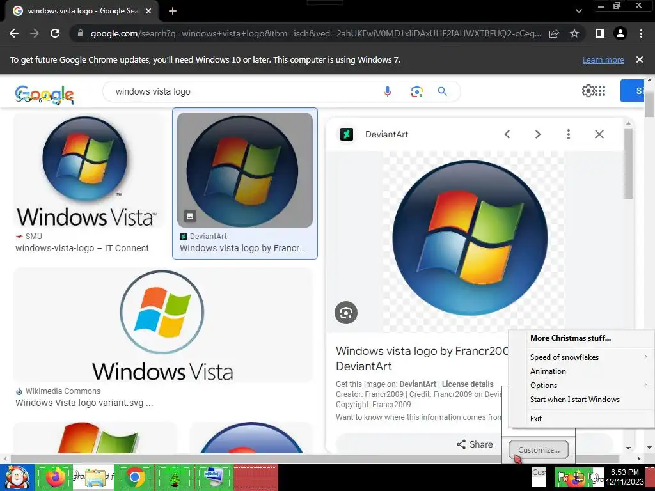Click the Customize... button
The height and width of the screenshot is (491, 655).
[539, 450]
